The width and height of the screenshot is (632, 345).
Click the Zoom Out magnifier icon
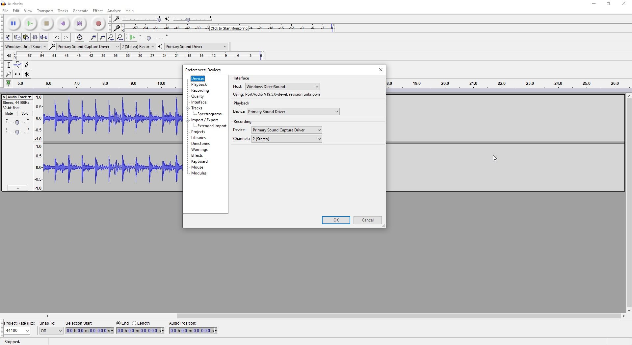pyautogui.click(x=102, y=37)
